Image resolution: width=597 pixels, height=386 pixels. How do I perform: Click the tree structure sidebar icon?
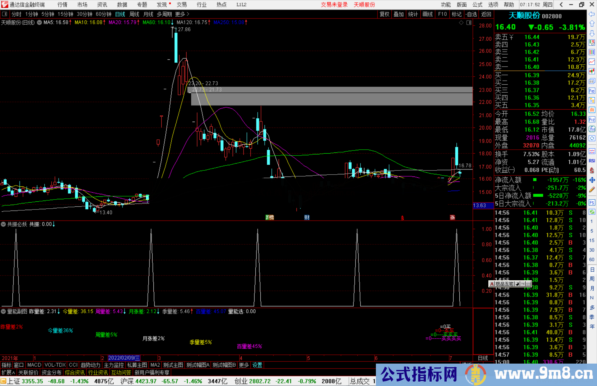(x=592, y=100)
